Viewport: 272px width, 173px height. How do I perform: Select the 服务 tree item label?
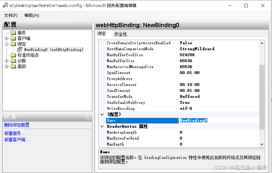tap(21, 33)
